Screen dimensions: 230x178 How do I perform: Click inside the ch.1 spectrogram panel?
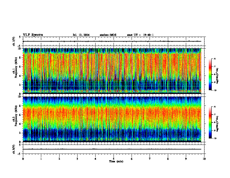[x=112, y=71]
